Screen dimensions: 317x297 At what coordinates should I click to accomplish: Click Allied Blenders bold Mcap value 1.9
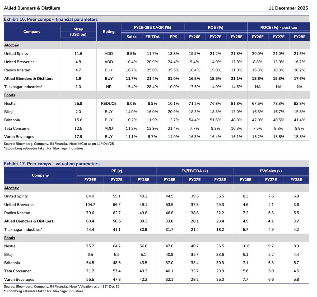click(78, 78)
